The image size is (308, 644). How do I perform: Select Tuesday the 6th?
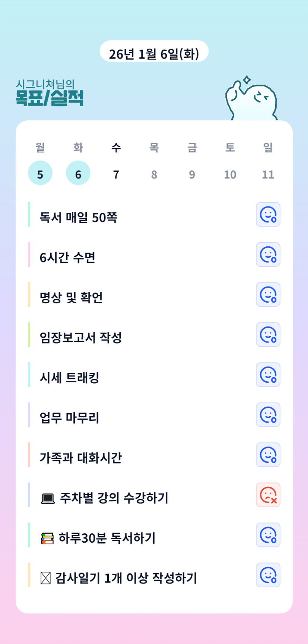tap(78, 174)
